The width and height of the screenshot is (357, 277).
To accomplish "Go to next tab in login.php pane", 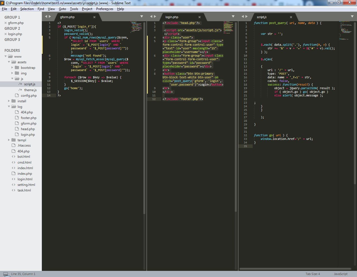I will click(x=155, y=16).
